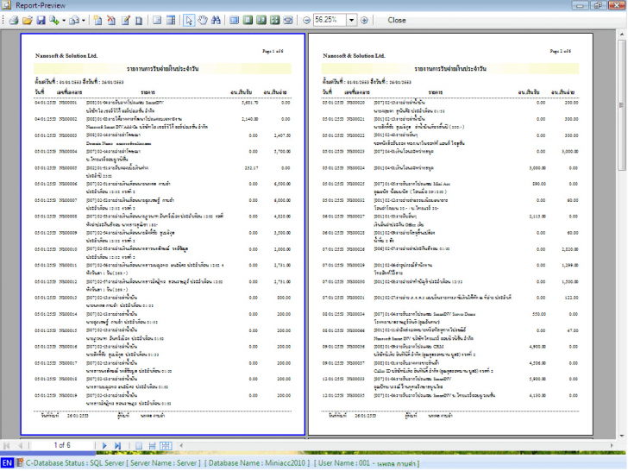Click 'Nanosoft & Solution Ltd.' header on page 1
Image resolution: width=628 pixels, height=471 pixels.
pos(66,56)
